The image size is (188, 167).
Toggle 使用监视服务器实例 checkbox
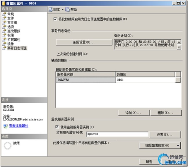pos(57,127)
